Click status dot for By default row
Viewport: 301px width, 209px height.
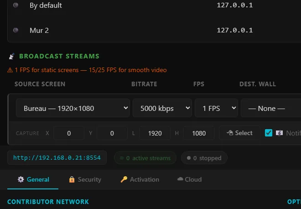pyautogui.click(x=16, y=5)
